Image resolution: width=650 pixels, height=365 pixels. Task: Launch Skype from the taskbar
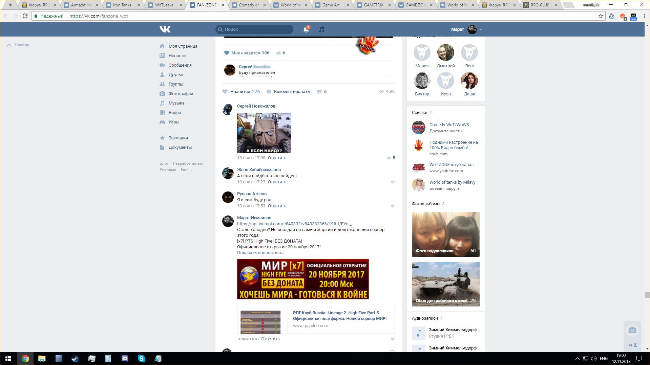coord(141,359)
